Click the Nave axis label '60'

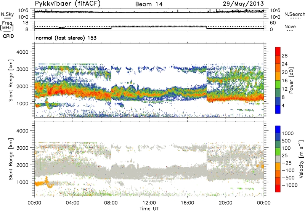273,23
